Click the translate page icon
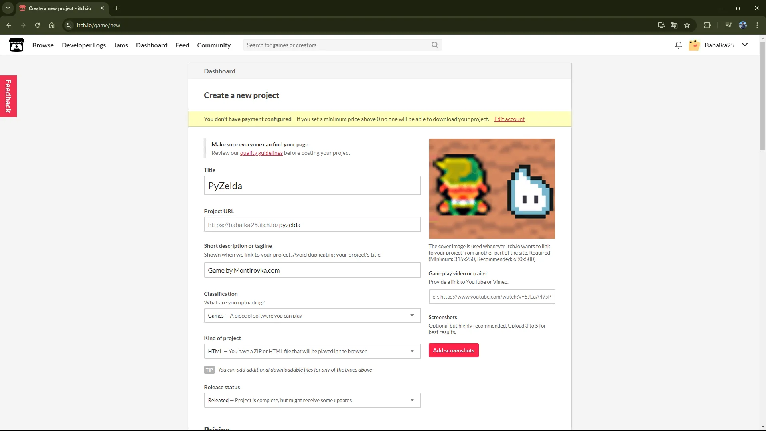The width and height of the screenshot is (766, 431). (x=674, y=25)
